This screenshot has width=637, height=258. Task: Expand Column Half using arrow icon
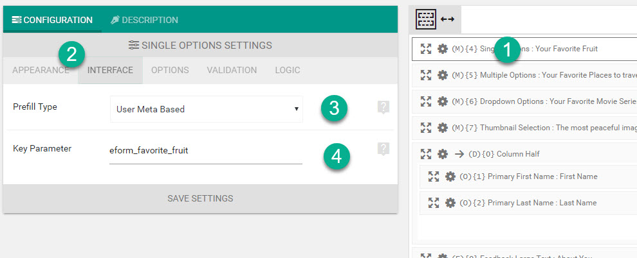pyautogui.click(x=459, y=154)
